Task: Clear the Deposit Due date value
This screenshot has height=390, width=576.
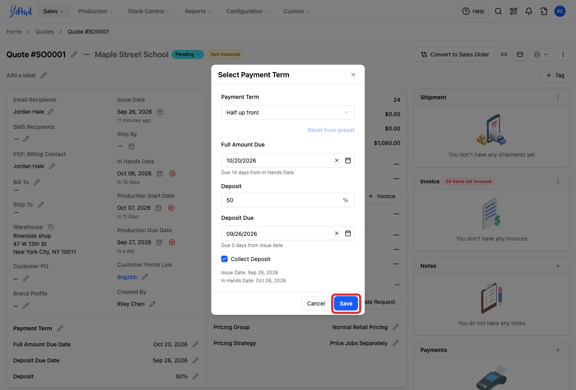Action: pyautogui.click(x=337, y=233)
